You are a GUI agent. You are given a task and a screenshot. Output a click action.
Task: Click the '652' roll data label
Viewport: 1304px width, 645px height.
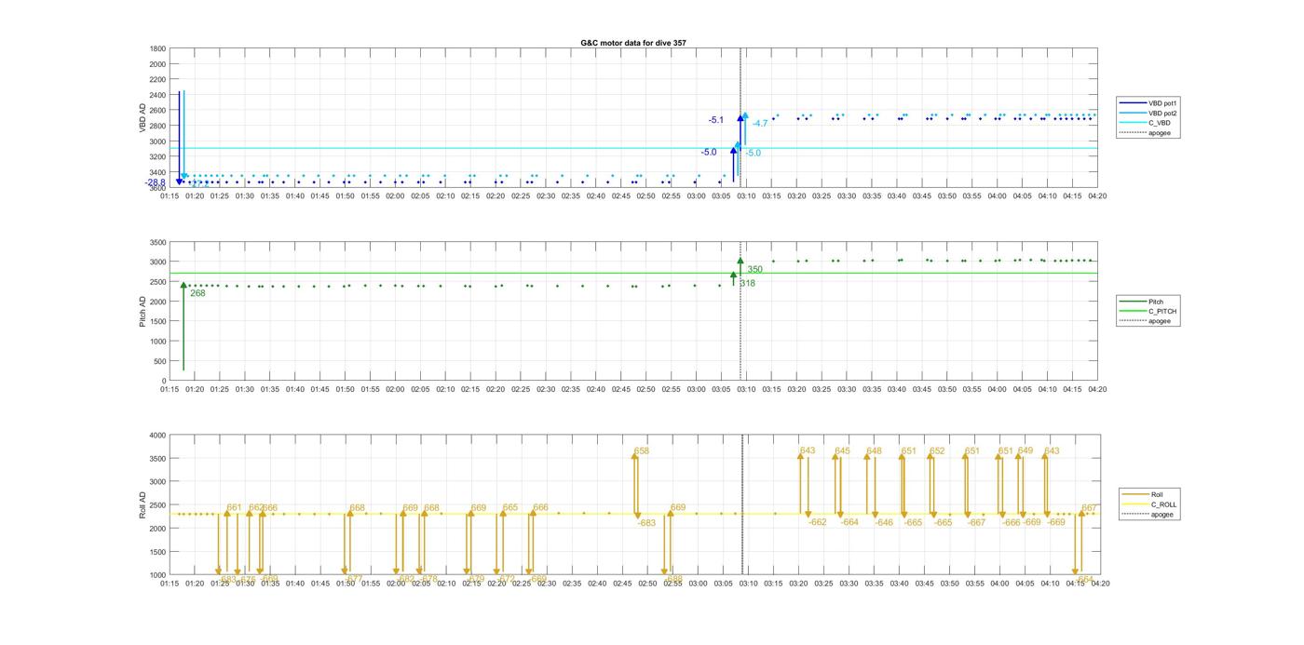point(937,450)
